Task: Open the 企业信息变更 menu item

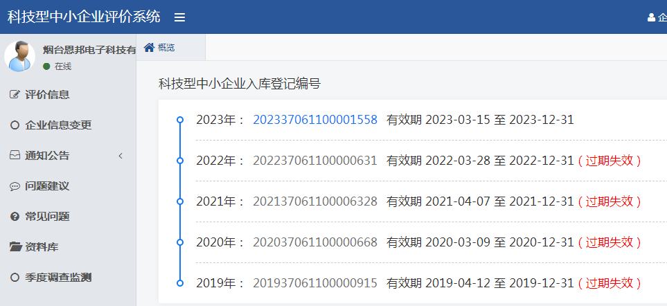Action: 58,125
